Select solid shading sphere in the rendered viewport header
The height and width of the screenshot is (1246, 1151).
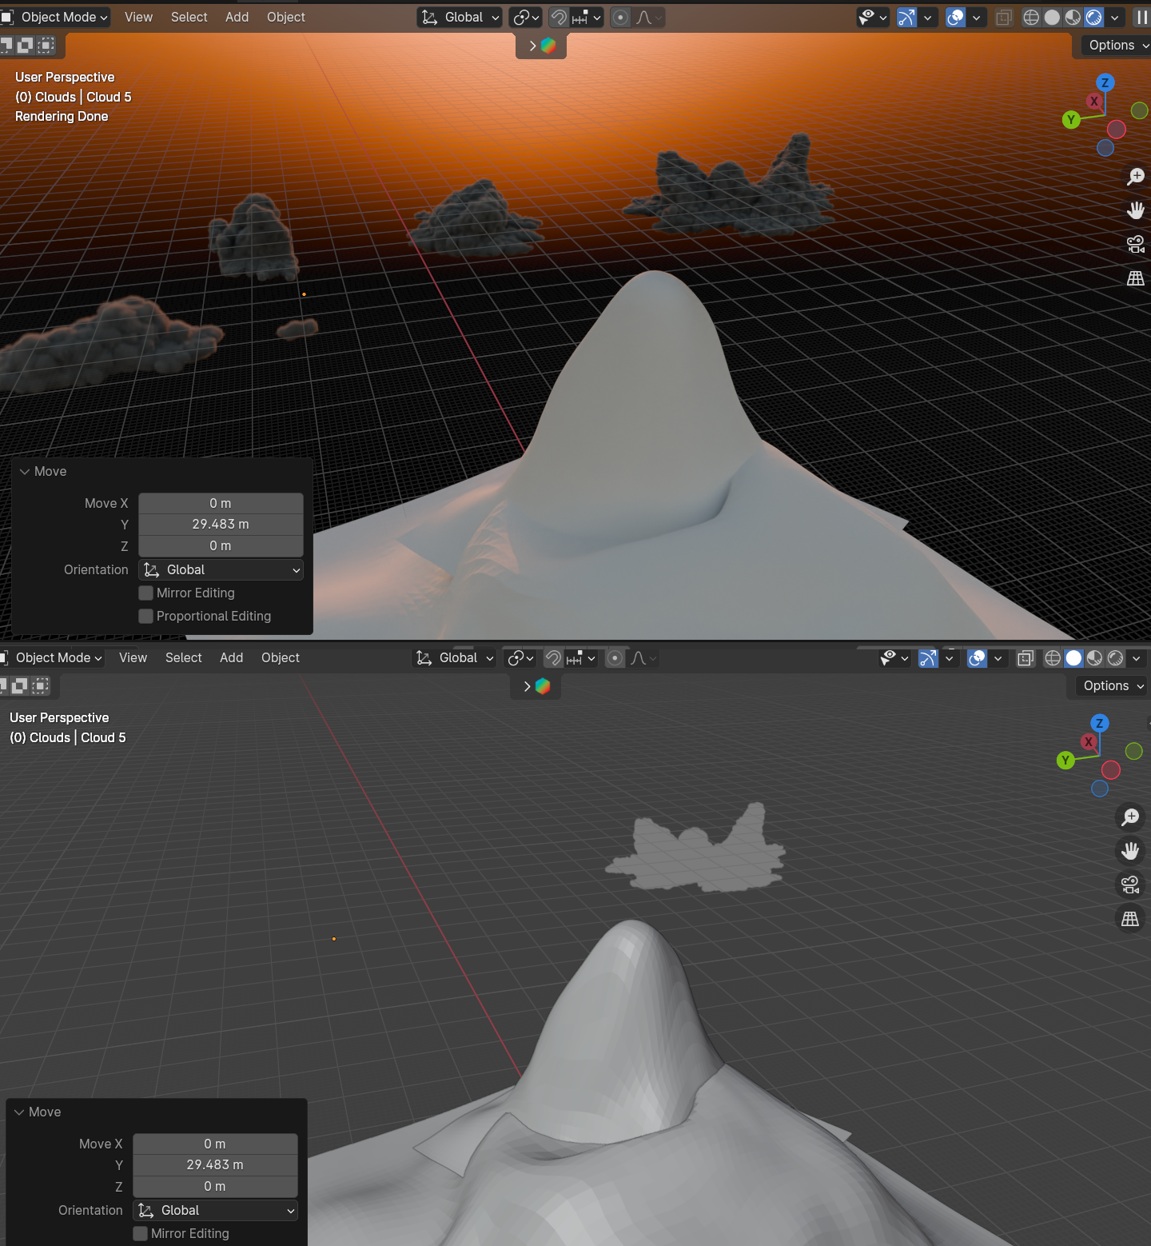[1052, 18]
